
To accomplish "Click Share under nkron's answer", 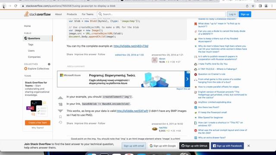I will point(70,54).
